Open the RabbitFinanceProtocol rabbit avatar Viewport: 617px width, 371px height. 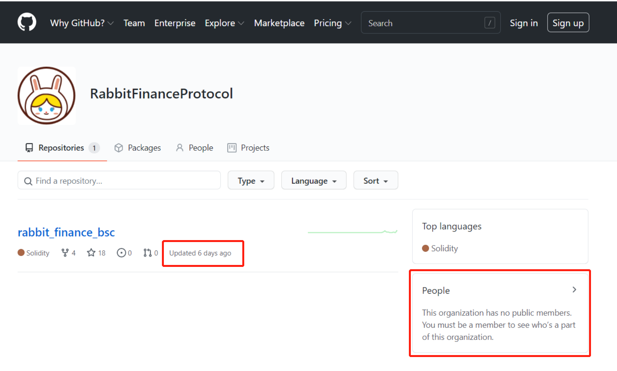(47, 96)
